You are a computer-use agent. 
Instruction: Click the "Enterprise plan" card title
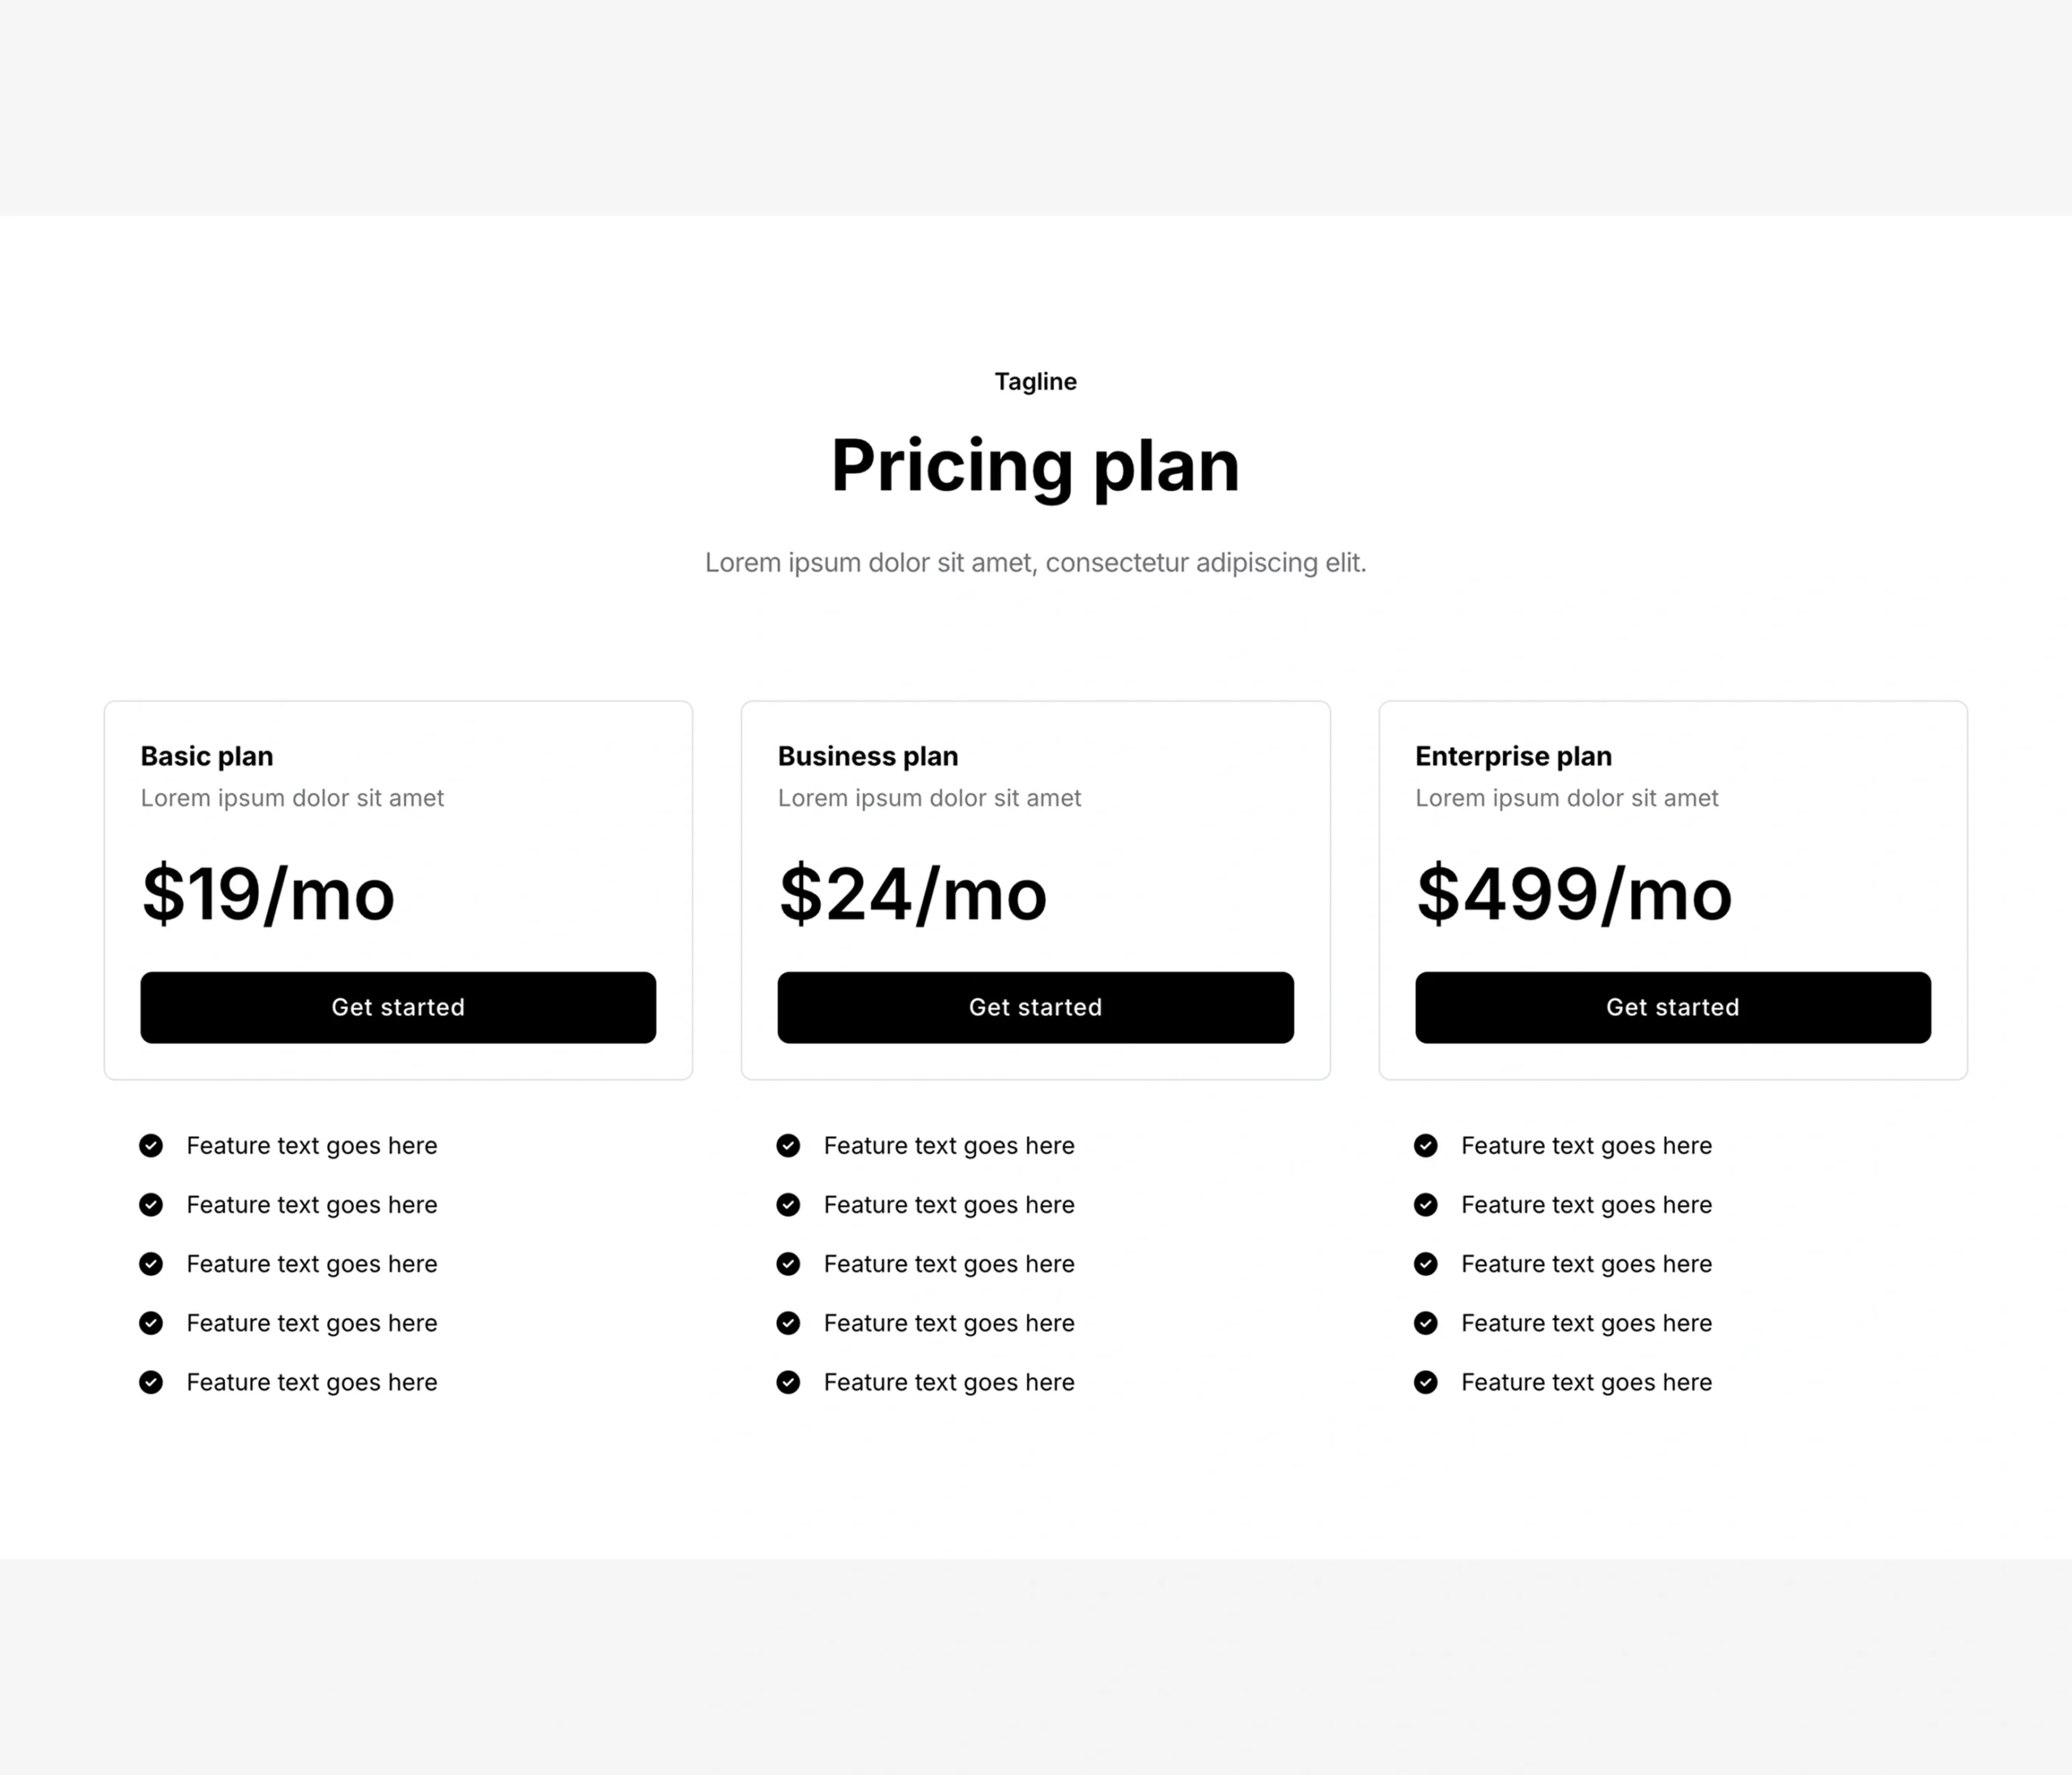coord(1513,756)
